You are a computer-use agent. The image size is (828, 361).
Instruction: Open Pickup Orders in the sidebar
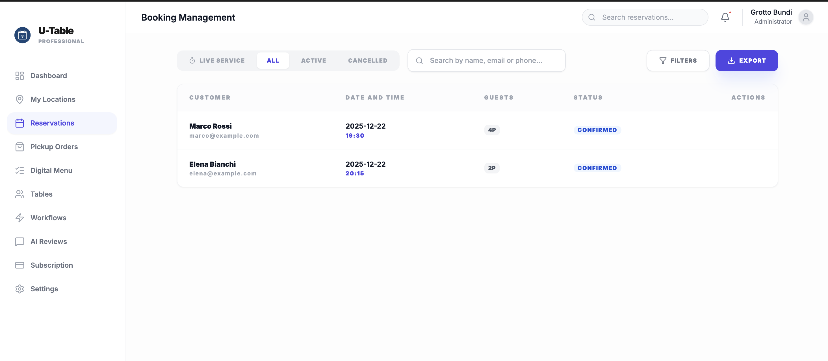click(x=54, y=147)
